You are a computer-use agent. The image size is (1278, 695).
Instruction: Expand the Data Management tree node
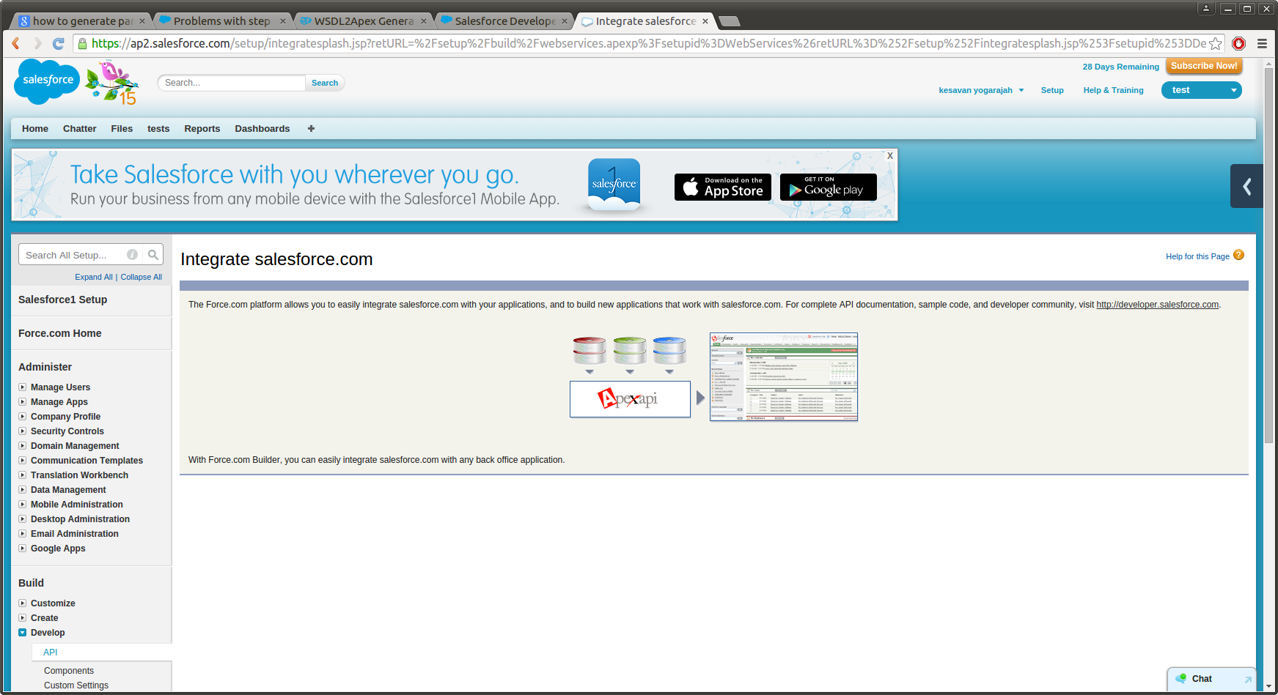[23, 490]
